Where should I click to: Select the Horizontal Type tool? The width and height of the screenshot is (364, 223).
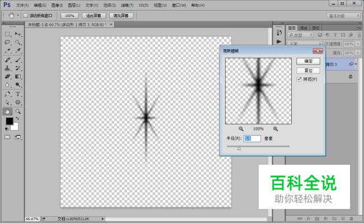click(x=18, y=94)
